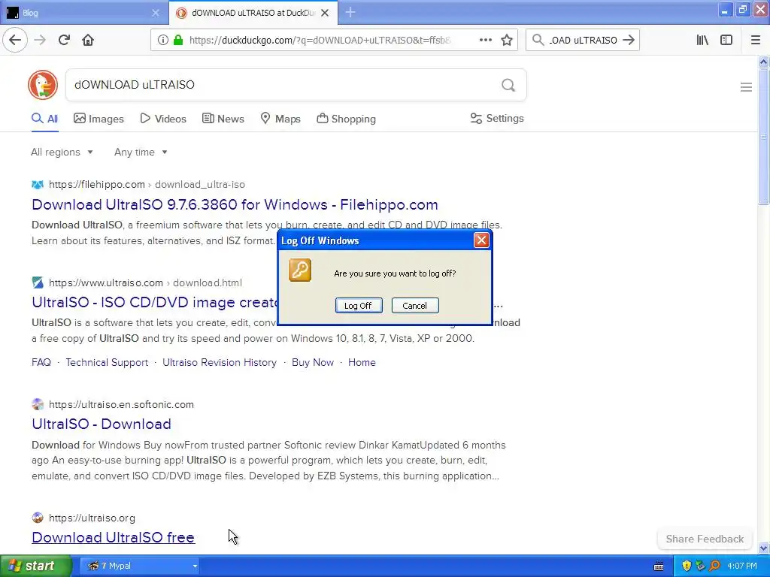Viewport: 770px width, 577px height.
Task: Reload the current page
Action: (64, 40)
